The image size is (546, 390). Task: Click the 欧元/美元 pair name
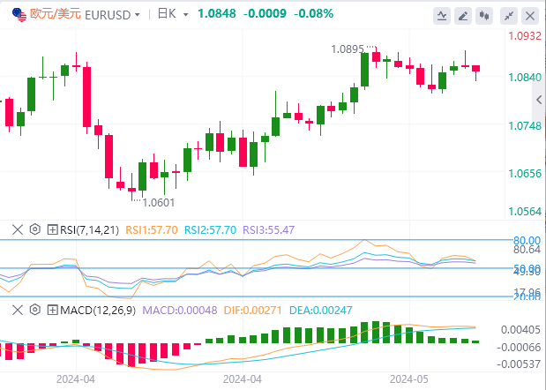coord(56,14)
